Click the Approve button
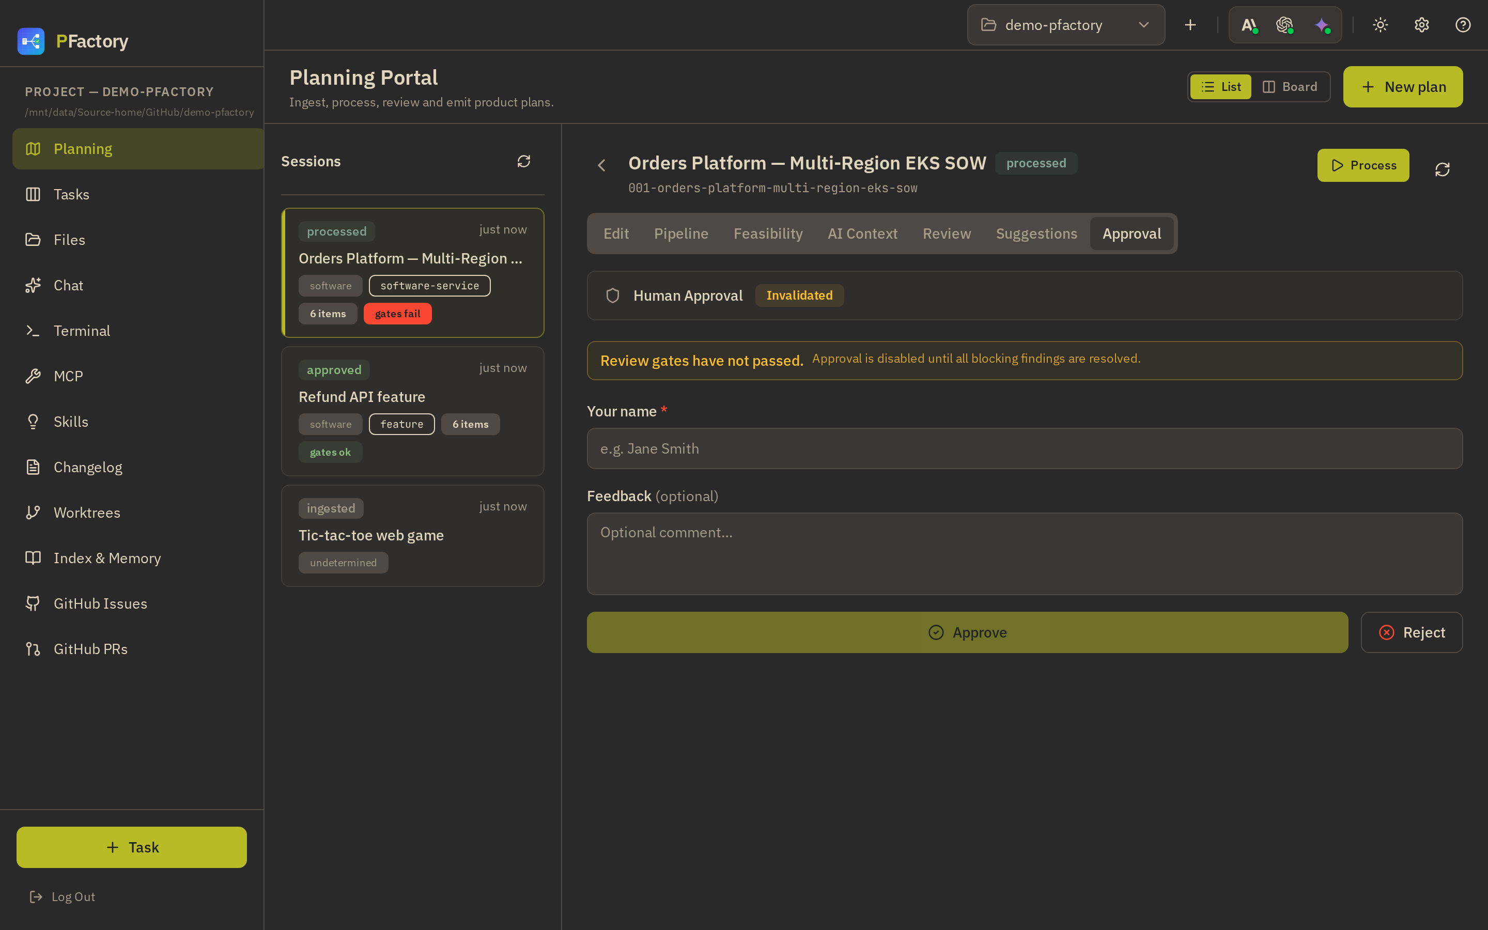 pyautogui.click(x=967, y=632)
